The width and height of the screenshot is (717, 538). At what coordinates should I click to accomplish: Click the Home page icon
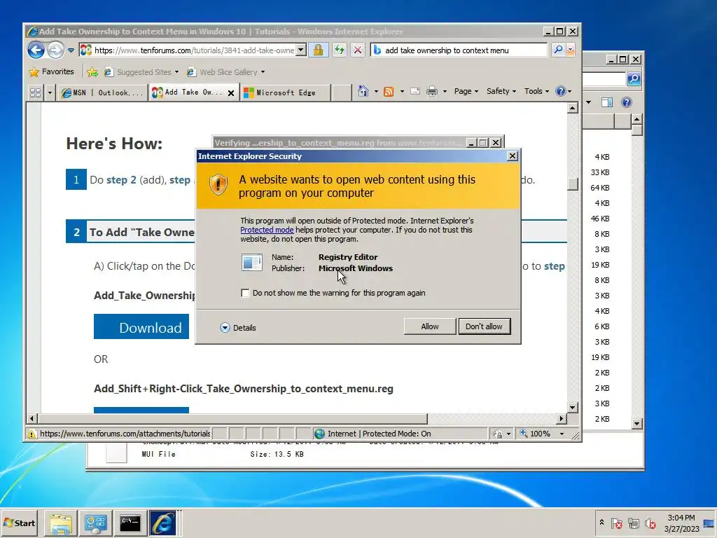click(x=363, y=91)
